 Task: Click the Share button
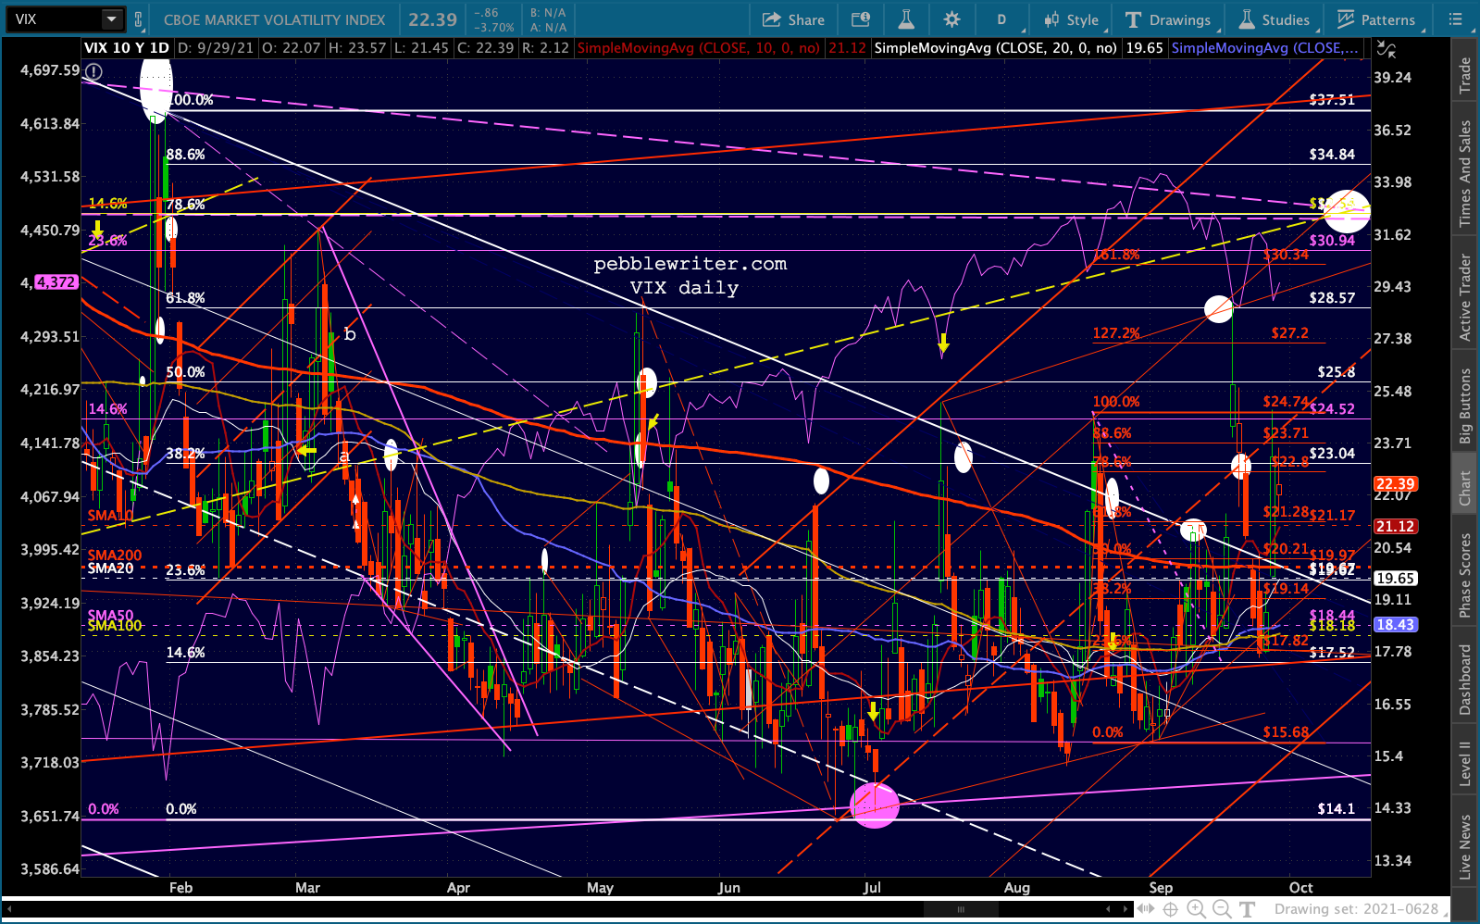tap(793, 19)
